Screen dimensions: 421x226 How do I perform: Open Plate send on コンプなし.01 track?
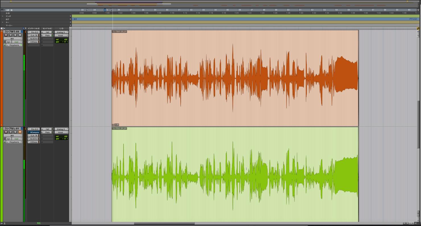pos(48,132)
